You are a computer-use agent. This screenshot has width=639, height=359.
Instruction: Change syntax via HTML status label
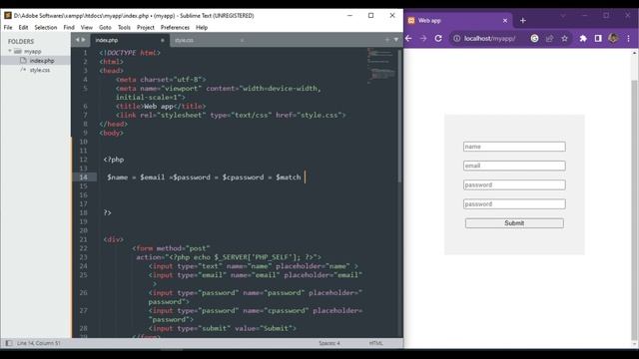coord(375,343)
